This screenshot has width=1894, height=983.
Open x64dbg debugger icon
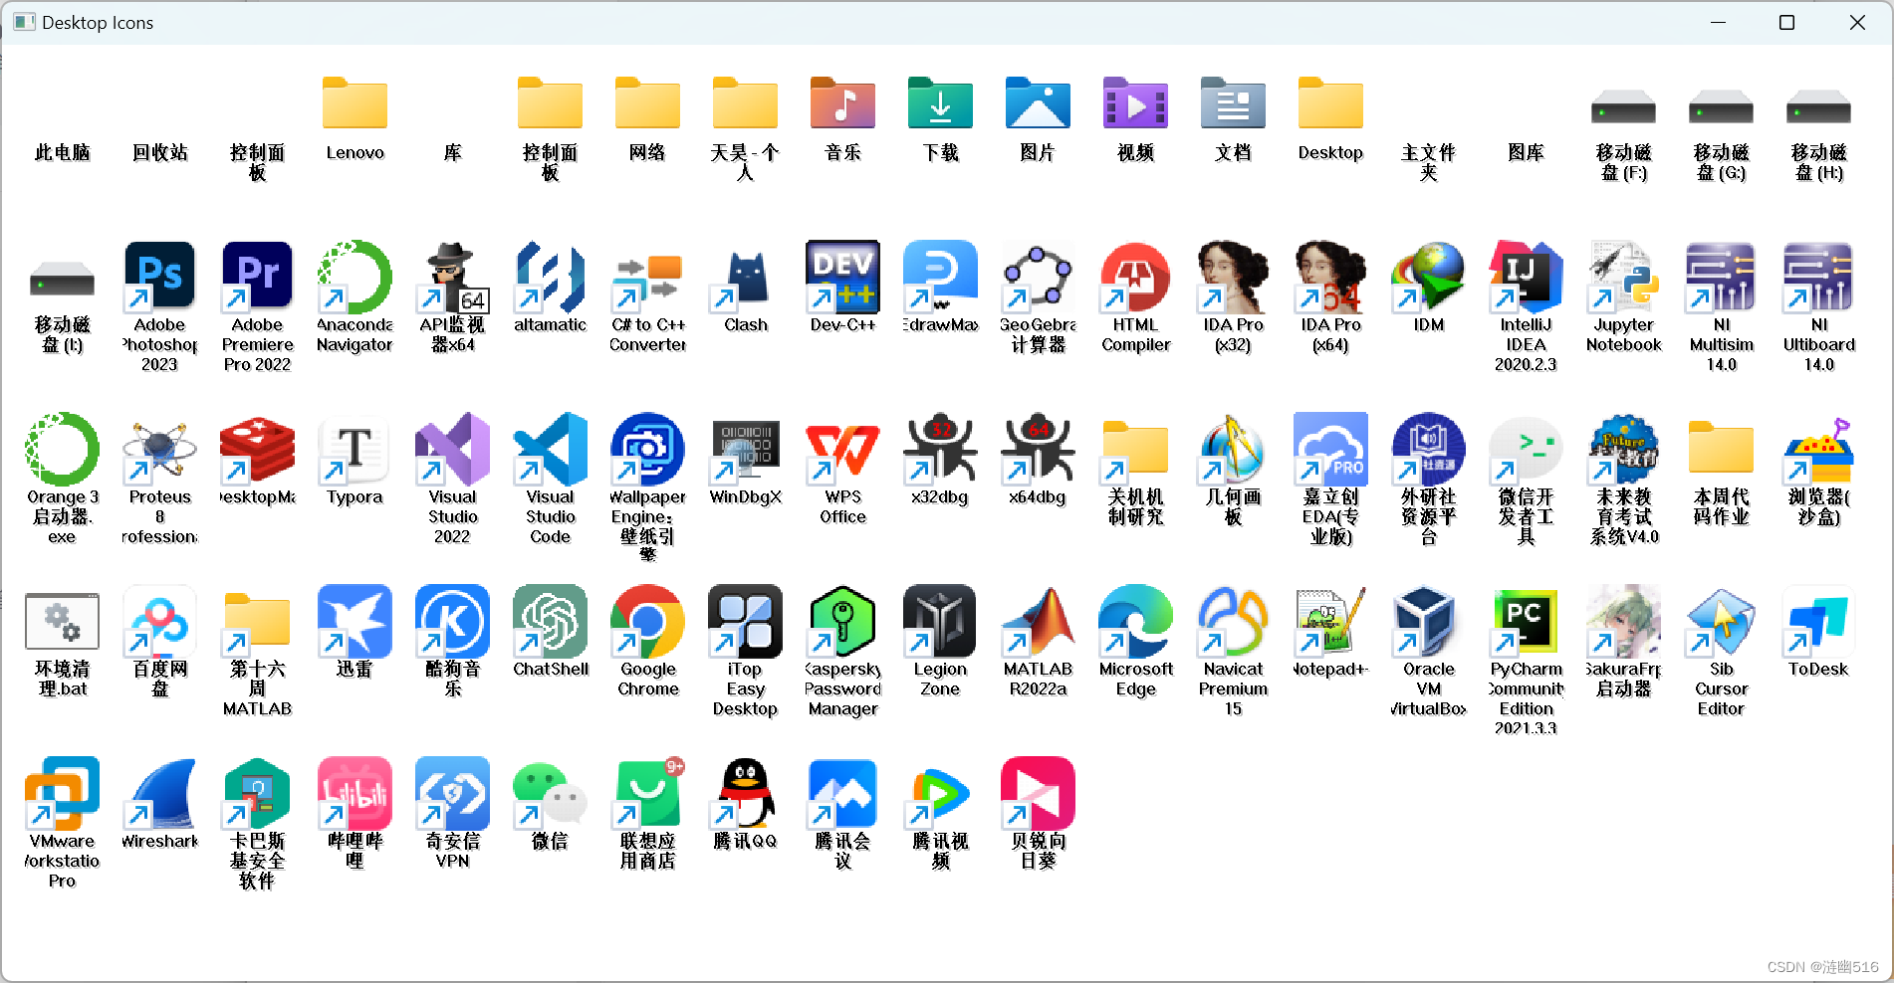[x=1038, y=449]
